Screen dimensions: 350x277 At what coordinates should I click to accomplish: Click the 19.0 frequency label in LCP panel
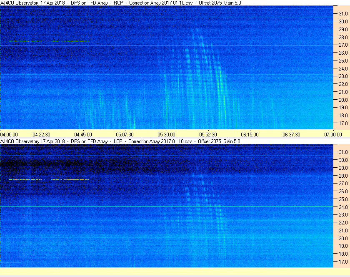pos(343,246)
